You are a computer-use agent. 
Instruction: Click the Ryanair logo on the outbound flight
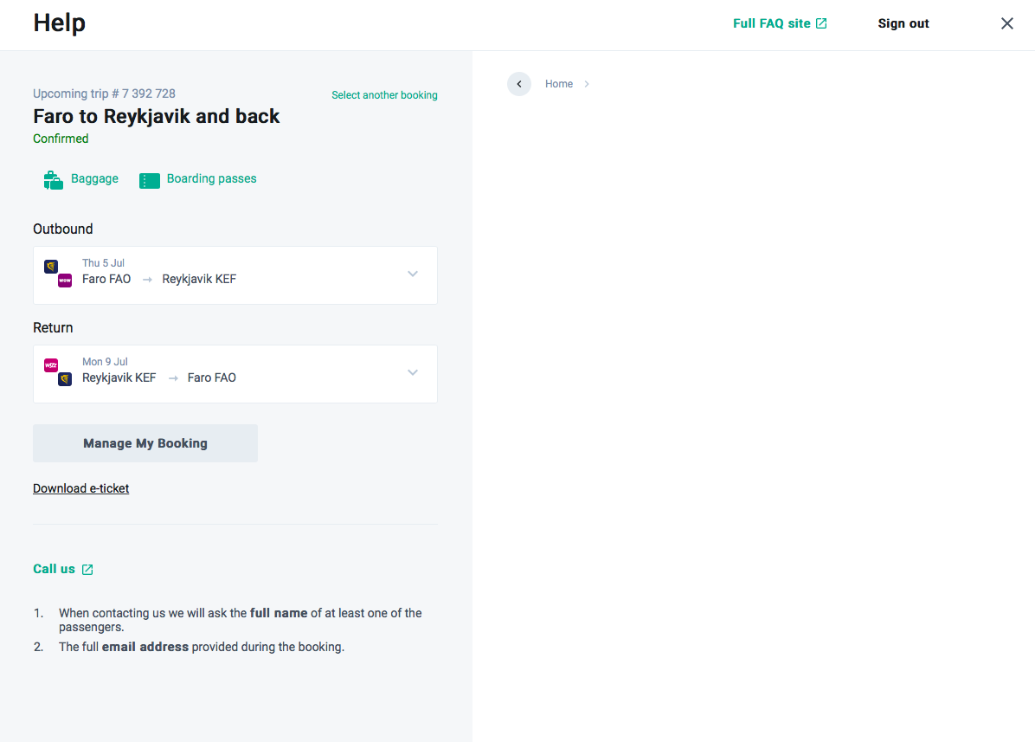[x=49, y=267]
